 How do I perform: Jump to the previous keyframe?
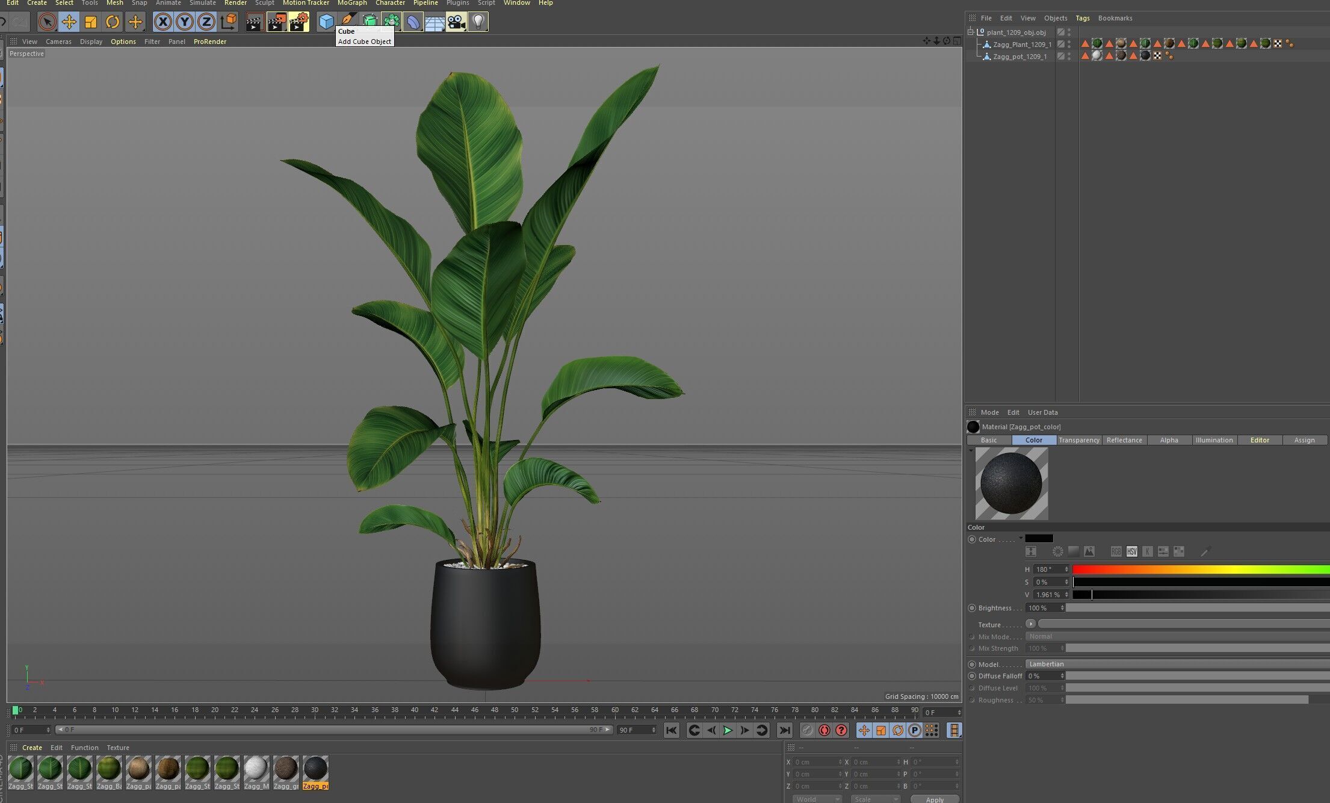[x=694, y=730]
